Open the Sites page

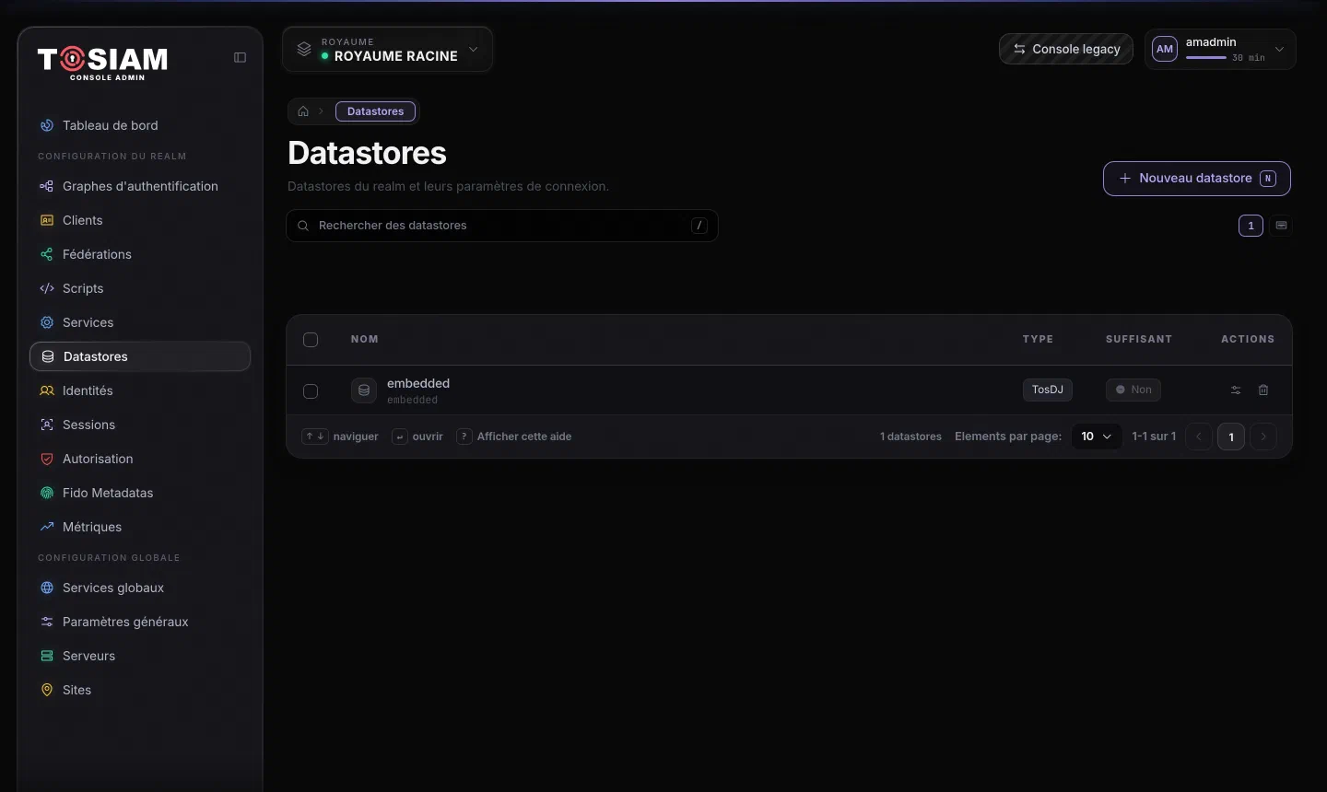click(140, 690)
